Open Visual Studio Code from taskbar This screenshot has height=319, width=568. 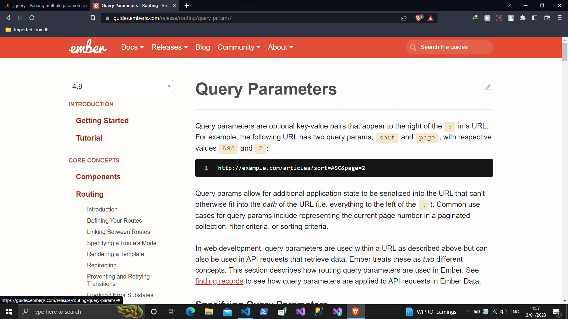(x=246, y=312)
